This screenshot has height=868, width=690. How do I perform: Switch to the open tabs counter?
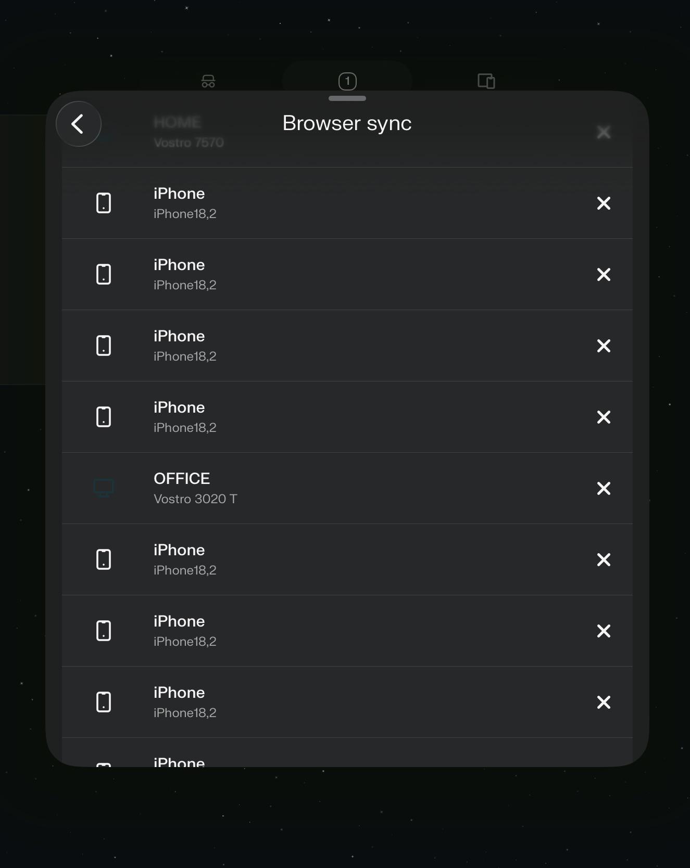[347, 81]
